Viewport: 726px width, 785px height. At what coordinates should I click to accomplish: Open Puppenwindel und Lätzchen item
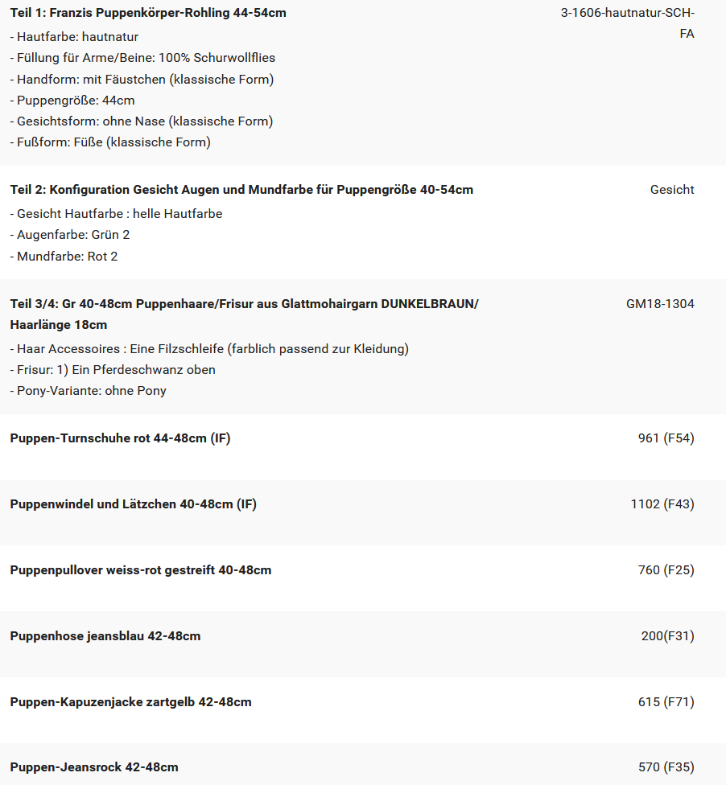point(134,504)
